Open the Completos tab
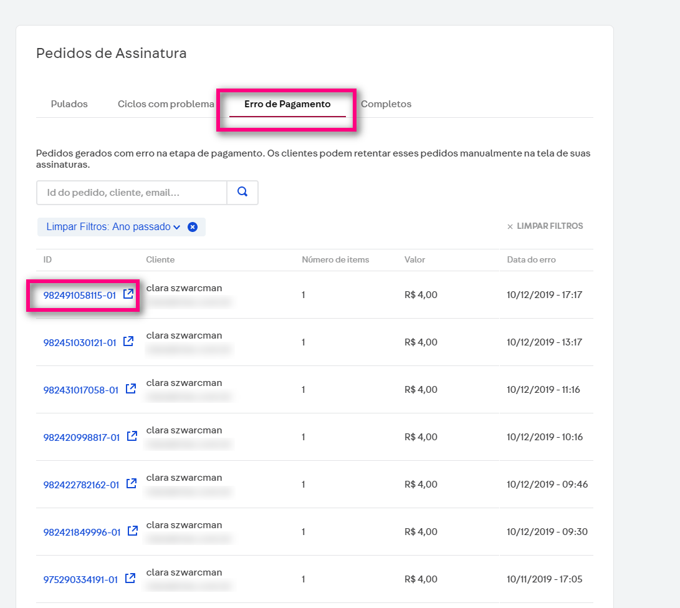Image resolution: width=680 pixels, height=608 pixels. [x=386, y=104]
